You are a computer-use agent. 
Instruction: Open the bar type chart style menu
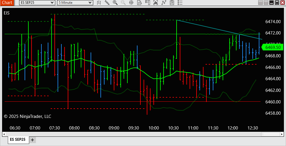tap(99, 3)
